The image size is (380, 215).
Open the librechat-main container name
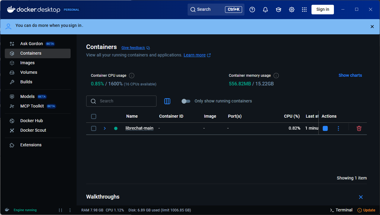pyautogui.click(x=139, y=128)
